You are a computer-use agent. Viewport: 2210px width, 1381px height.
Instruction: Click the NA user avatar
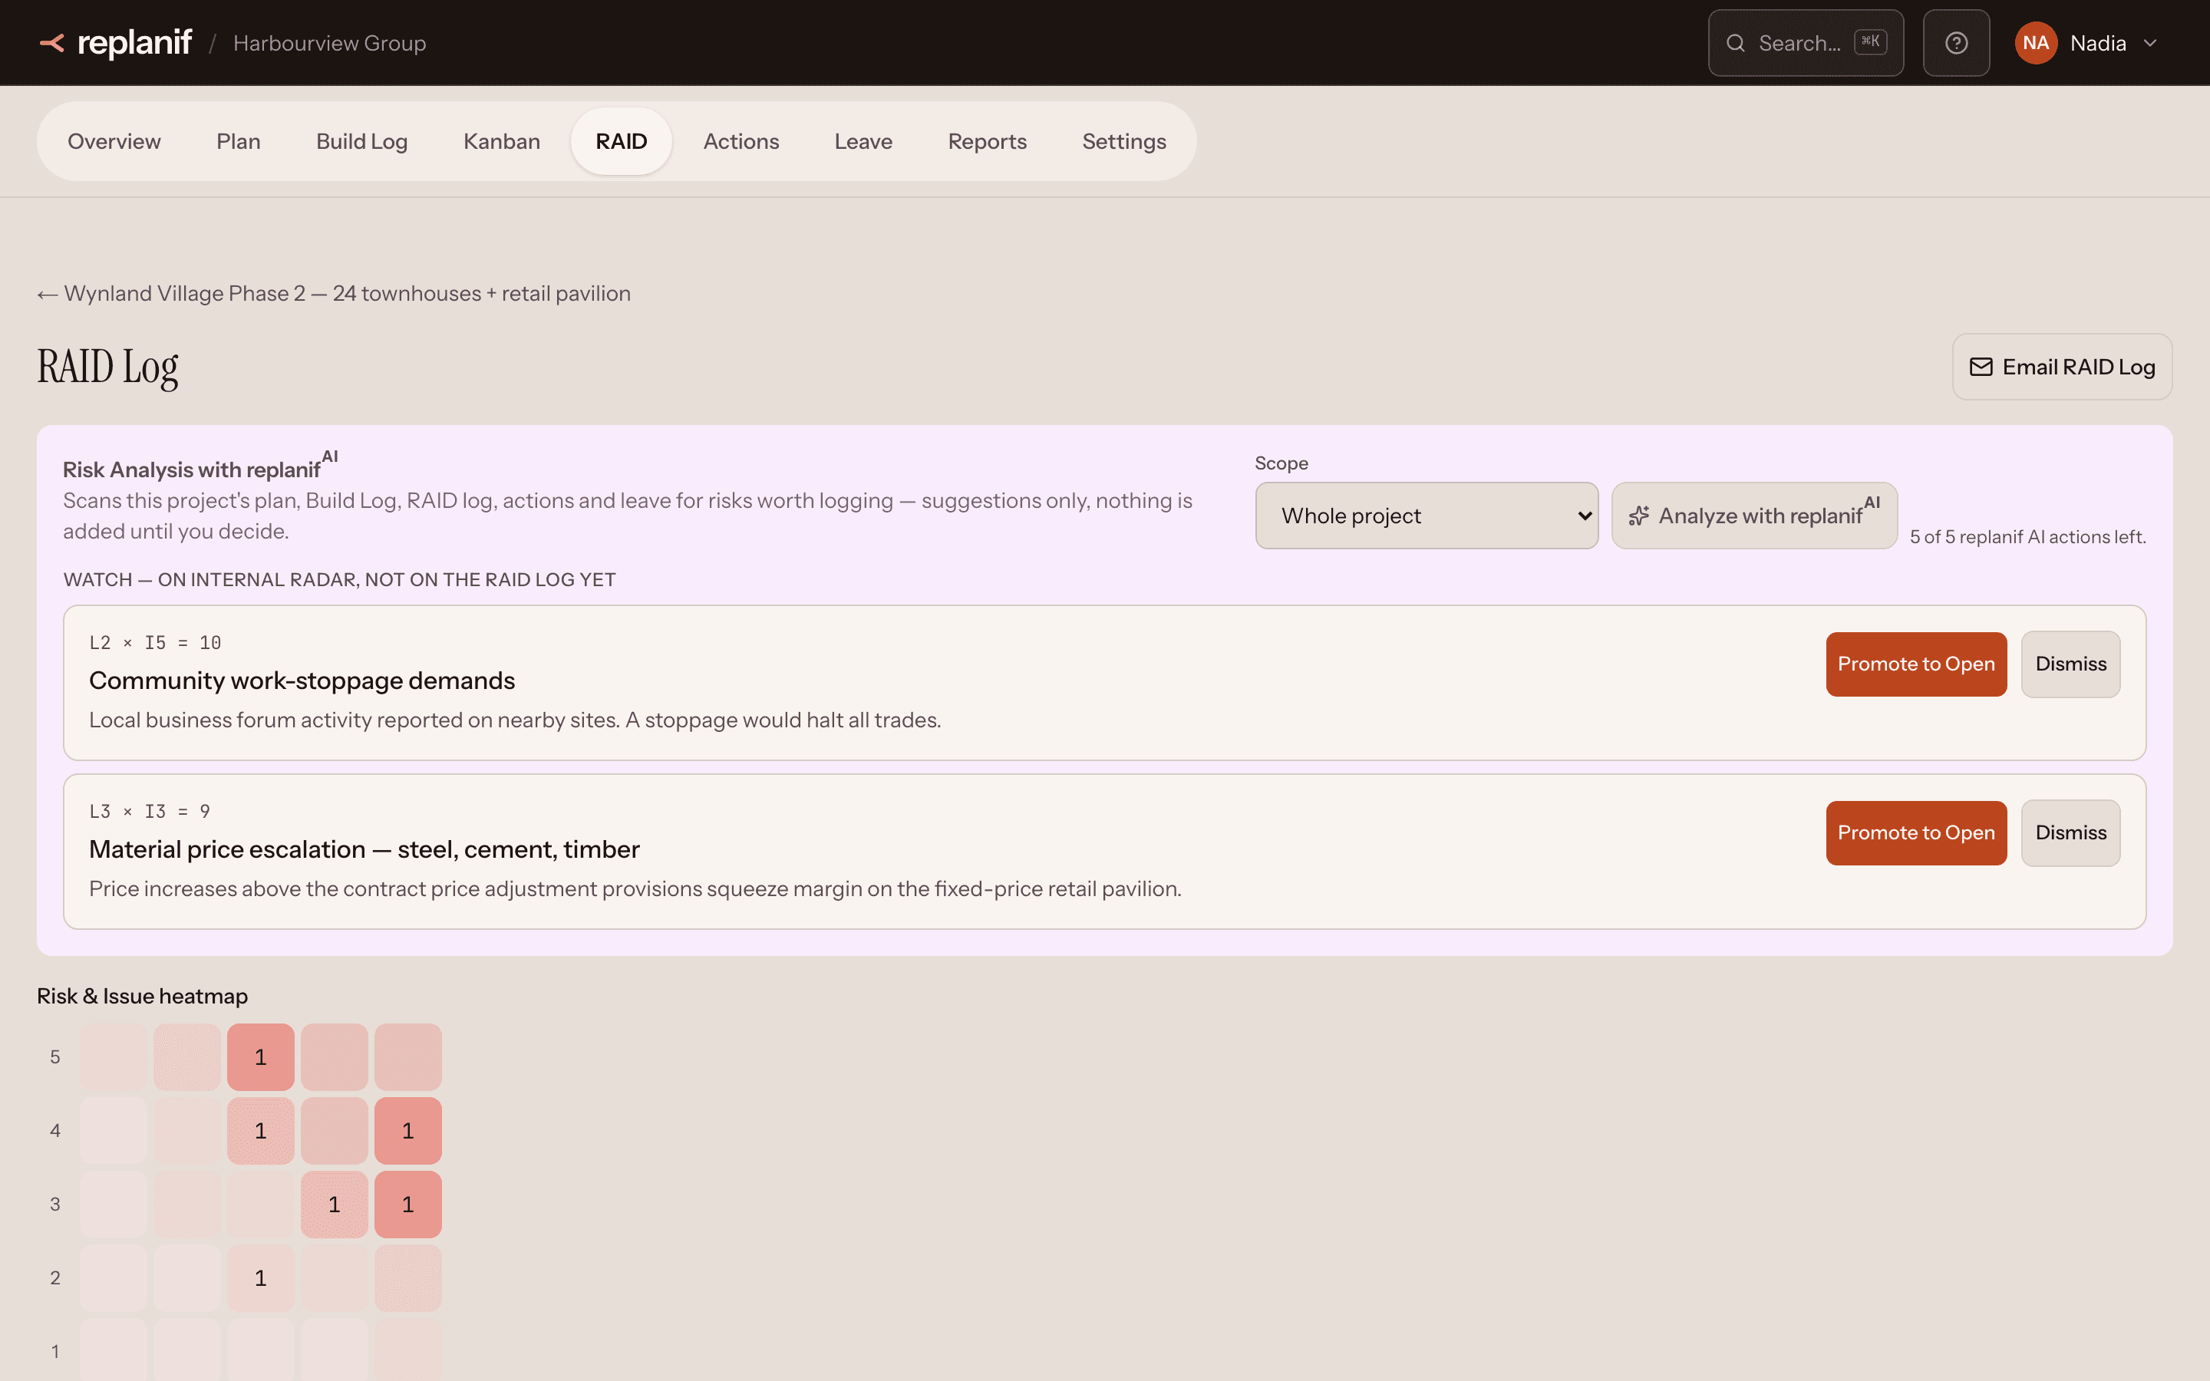[x=2036, y=43]
